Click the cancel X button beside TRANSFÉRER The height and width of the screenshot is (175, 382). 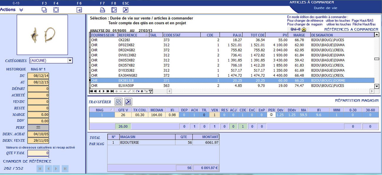pyautogui.click(x=128, y=102)
